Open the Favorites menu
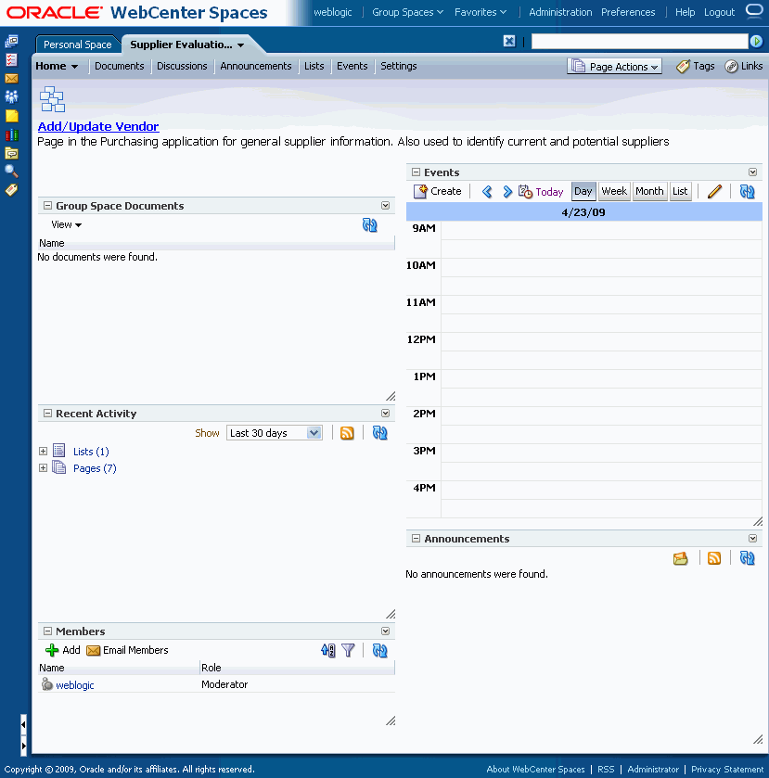Screen dimensions: 769x778 click(x=481, y=12)
